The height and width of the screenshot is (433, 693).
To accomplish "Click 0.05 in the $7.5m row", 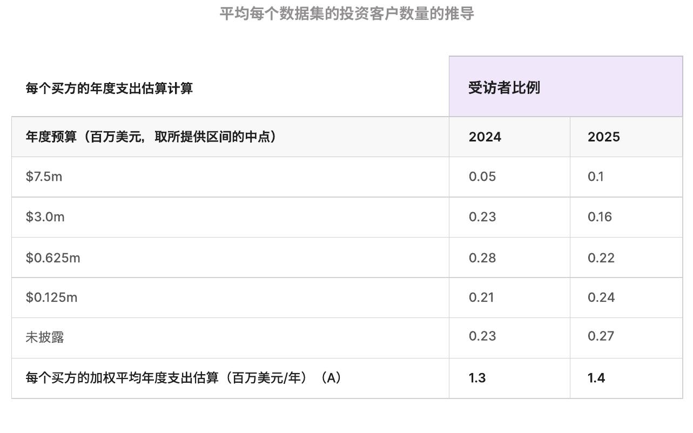I will coord(482,177).
